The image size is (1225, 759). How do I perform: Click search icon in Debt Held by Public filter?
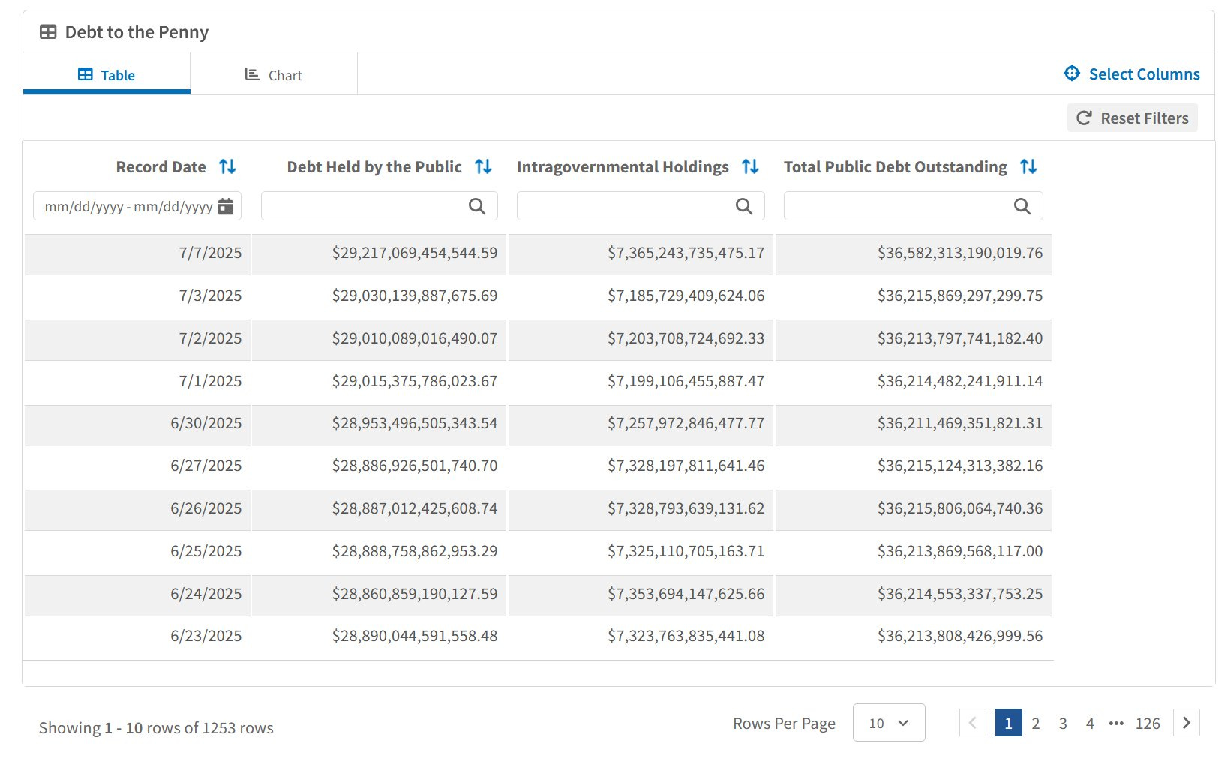[477, 206]
